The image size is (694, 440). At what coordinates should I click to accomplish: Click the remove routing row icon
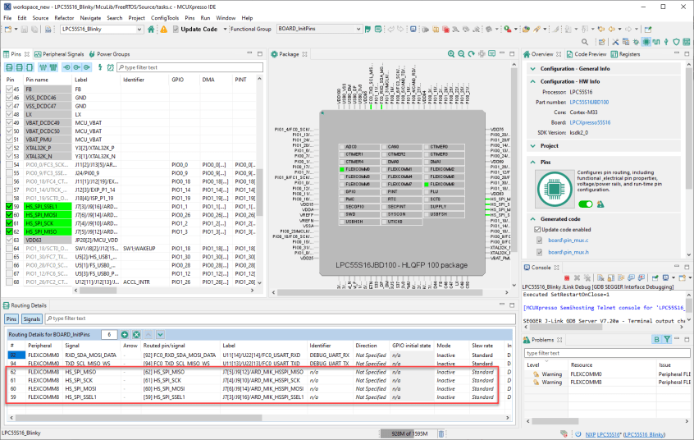point(136,335)
